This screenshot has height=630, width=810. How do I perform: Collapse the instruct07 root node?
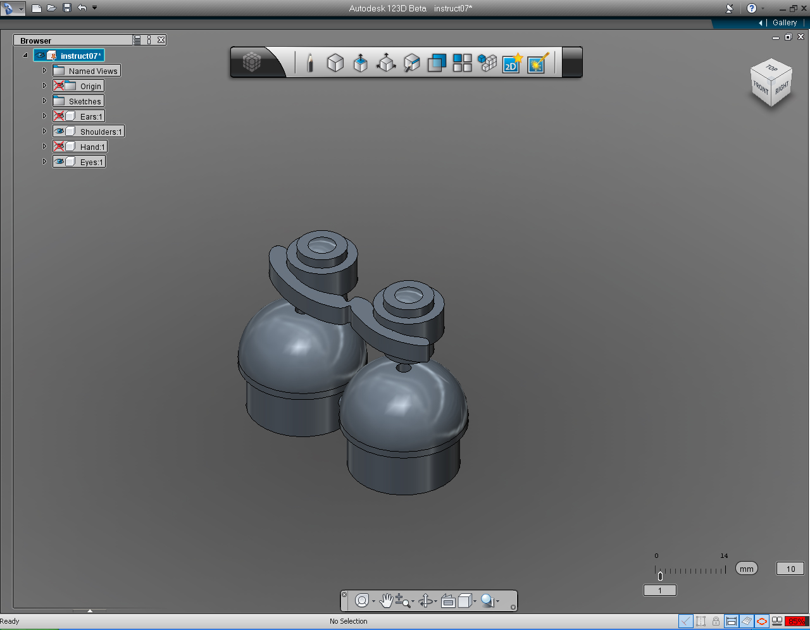coord(25,56)
